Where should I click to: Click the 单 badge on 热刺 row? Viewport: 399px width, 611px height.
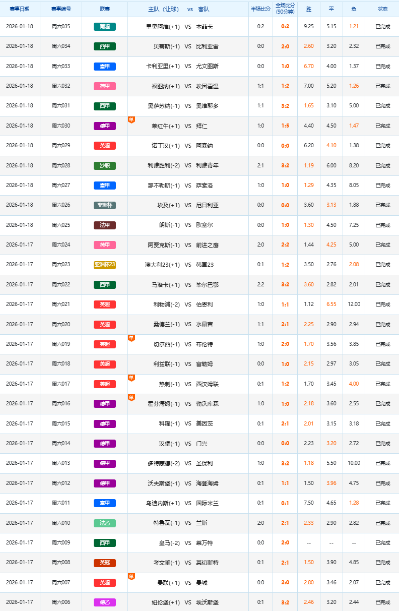click(x=131, y=378)
